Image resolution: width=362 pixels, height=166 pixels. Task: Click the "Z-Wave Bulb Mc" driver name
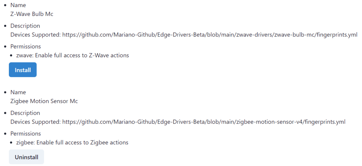pos(32,14)
